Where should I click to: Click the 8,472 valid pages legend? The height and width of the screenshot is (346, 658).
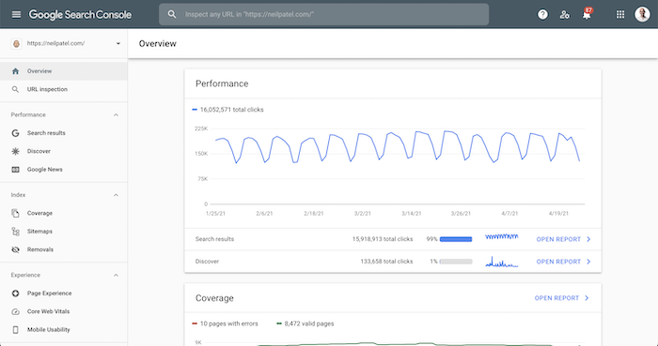click(x=305, y=323)
